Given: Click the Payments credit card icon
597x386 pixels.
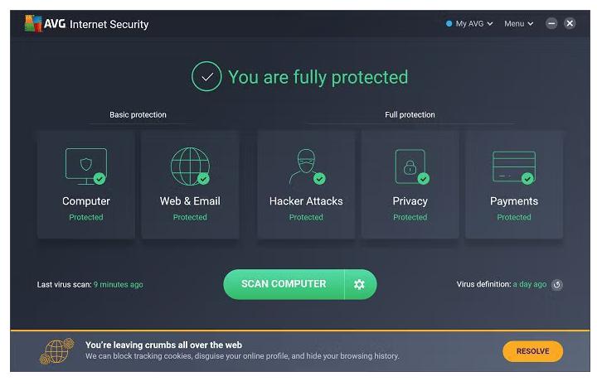Looking at the screenshot, I should [x=513, y=166].
